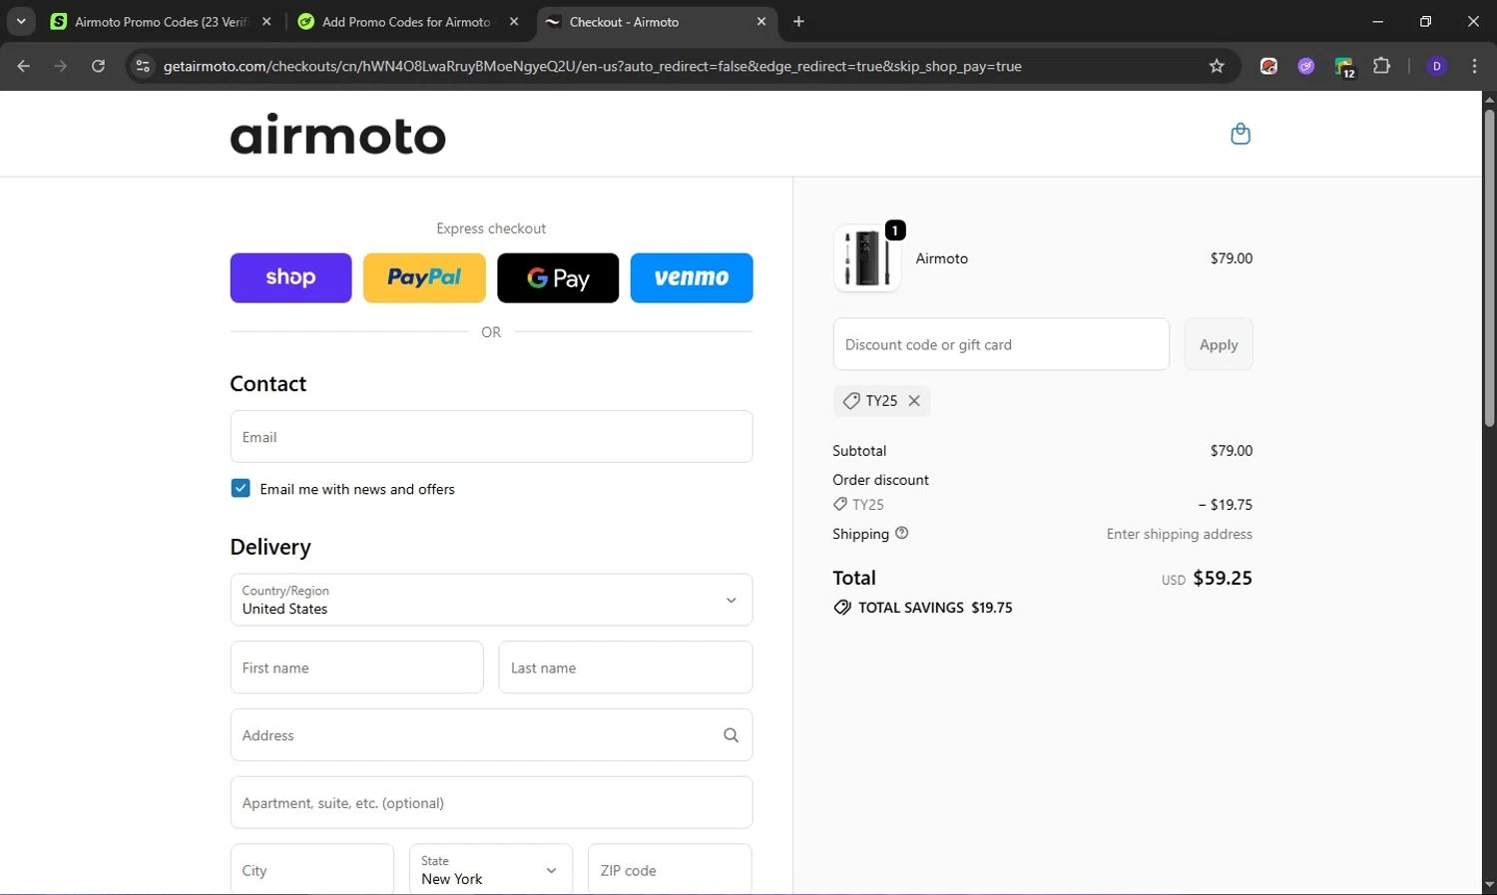
Task: Close the Add Promo Codes for Airmoto tab
Action: click(514, 22)
